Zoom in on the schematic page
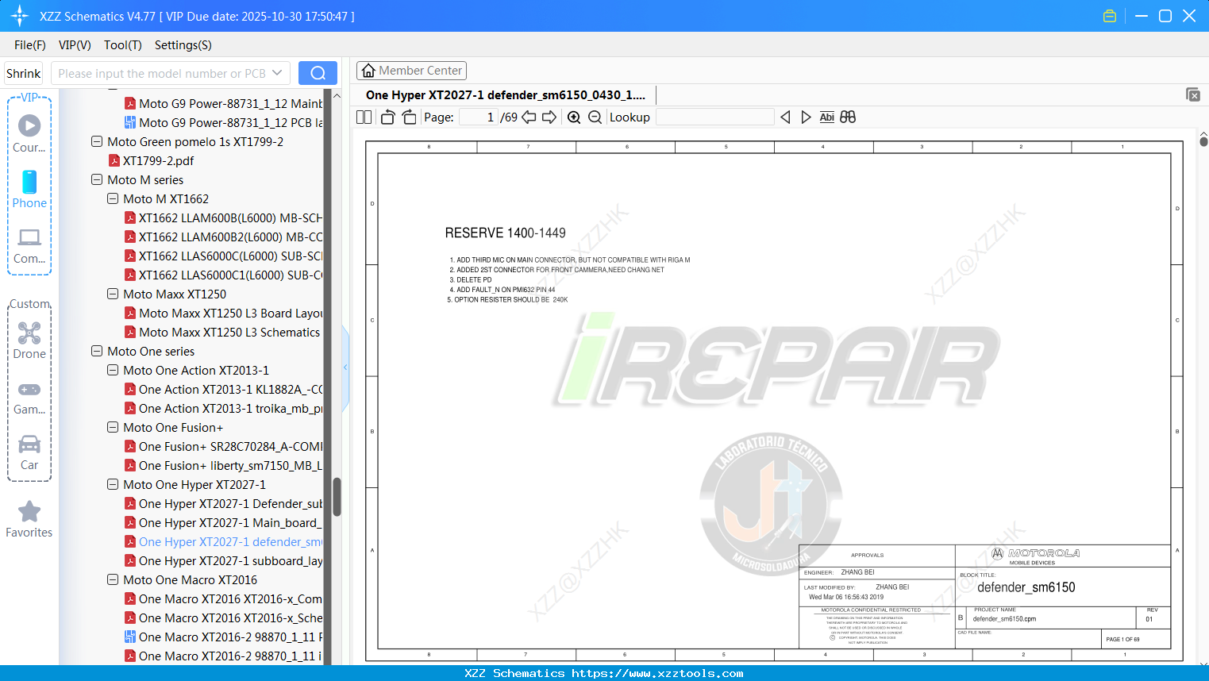1209x681 pixels. (x=573, y=117)
